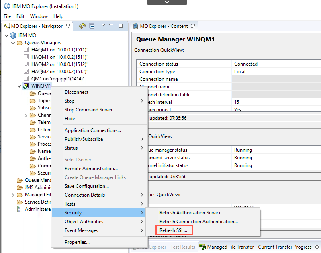Open Application Connections from the context menu

(93, 130)
